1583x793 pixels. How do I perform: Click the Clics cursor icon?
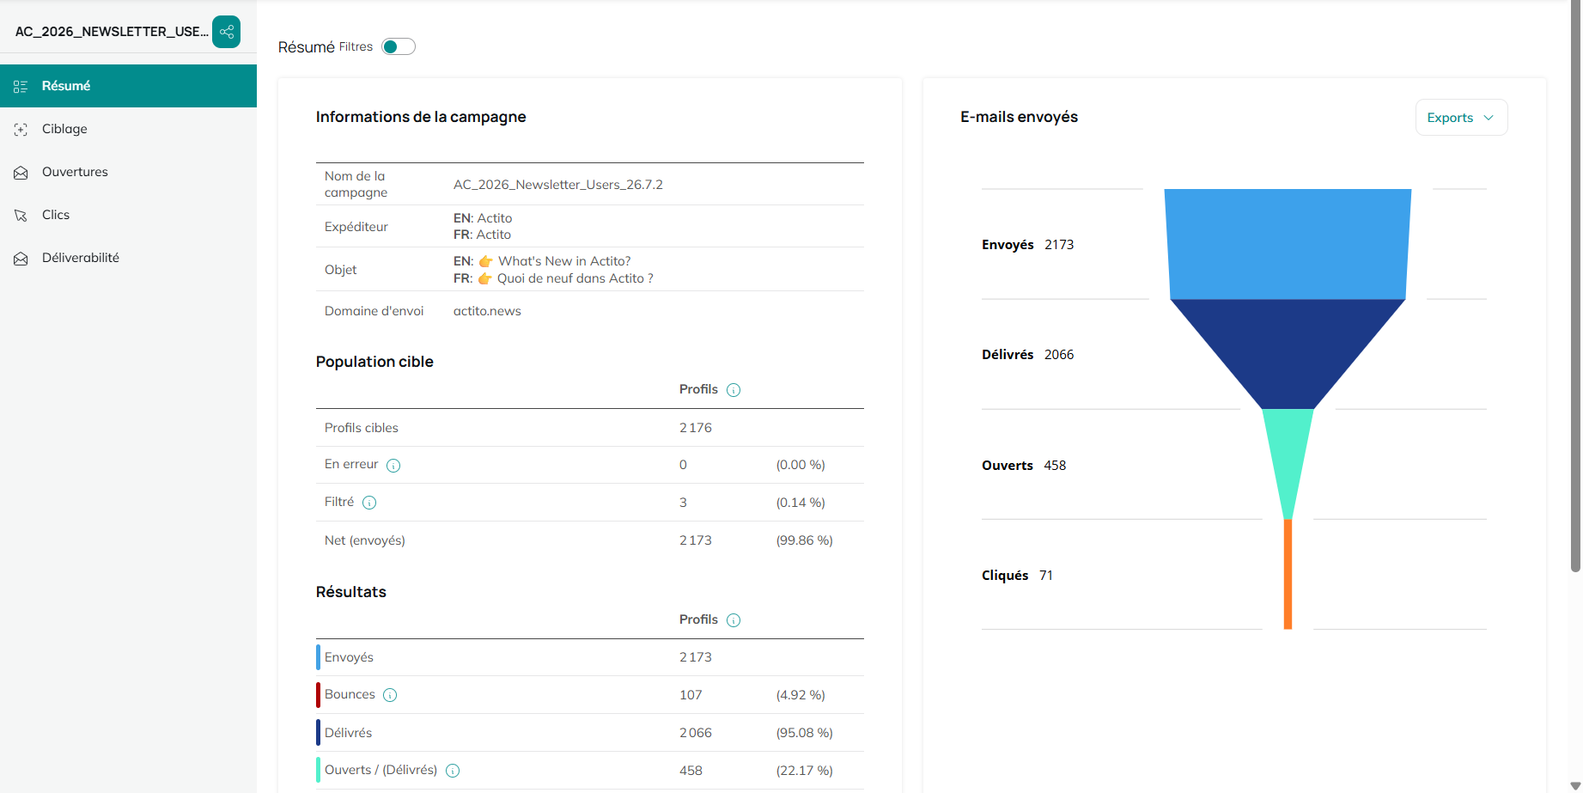[x=21, y=215]
